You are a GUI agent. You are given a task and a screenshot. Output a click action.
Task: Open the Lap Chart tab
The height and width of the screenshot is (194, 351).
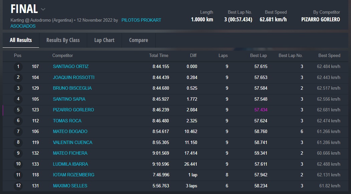(x=104, y=40)
